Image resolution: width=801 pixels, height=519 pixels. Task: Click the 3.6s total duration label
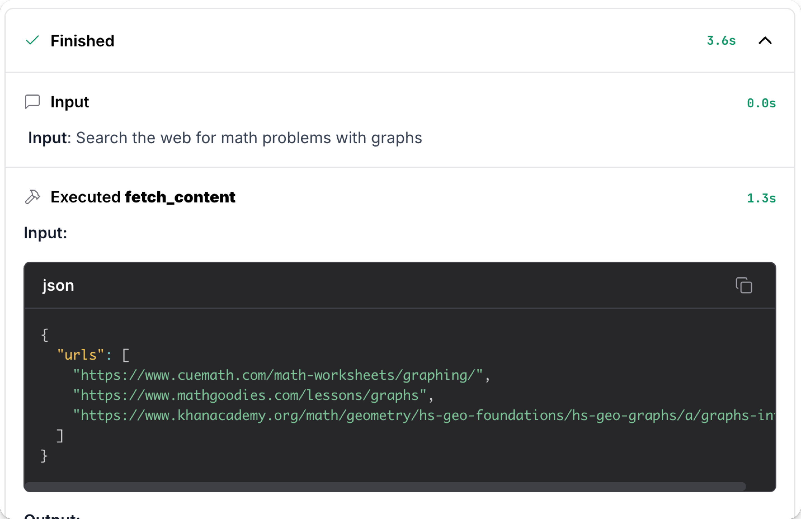pyautogui.click(x=721, y=41)
